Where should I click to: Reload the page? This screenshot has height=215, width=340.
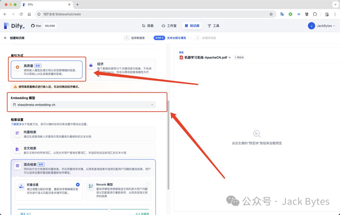click(21, 14)
